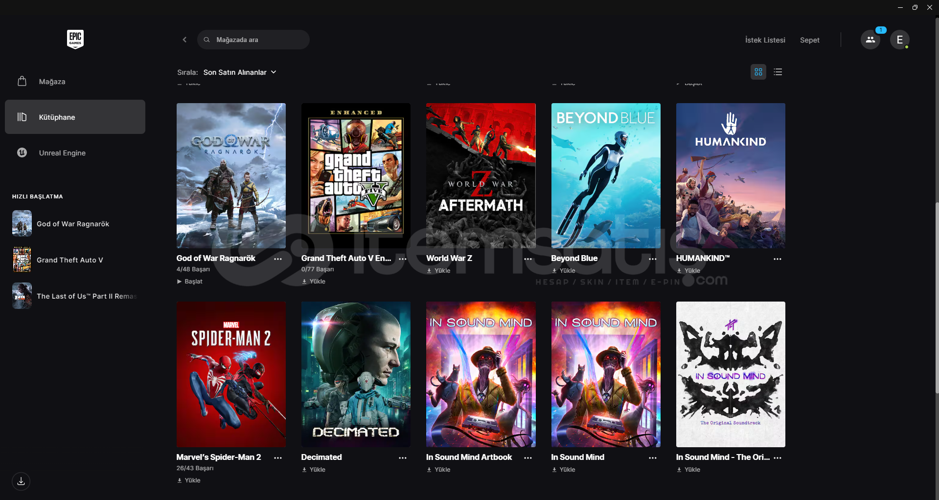Screen dimensions: 939x500
Task: Open World War Z Aftermath cover art
Action: (x=481, y=175)
